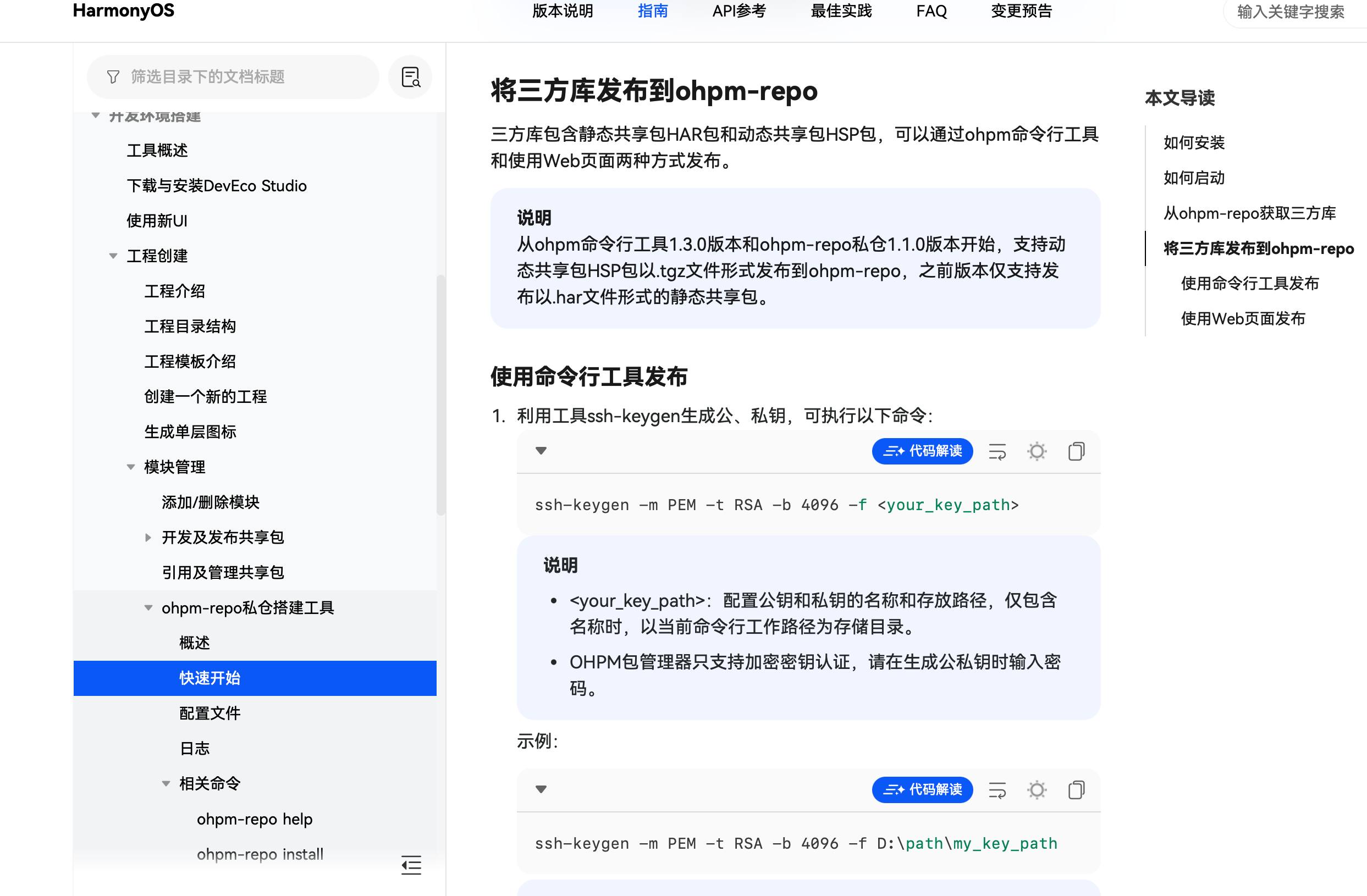The width and height of the screenshot is (1367, 896).
Task: Switch theme on second code block
Action: (x=1036, y=790)
